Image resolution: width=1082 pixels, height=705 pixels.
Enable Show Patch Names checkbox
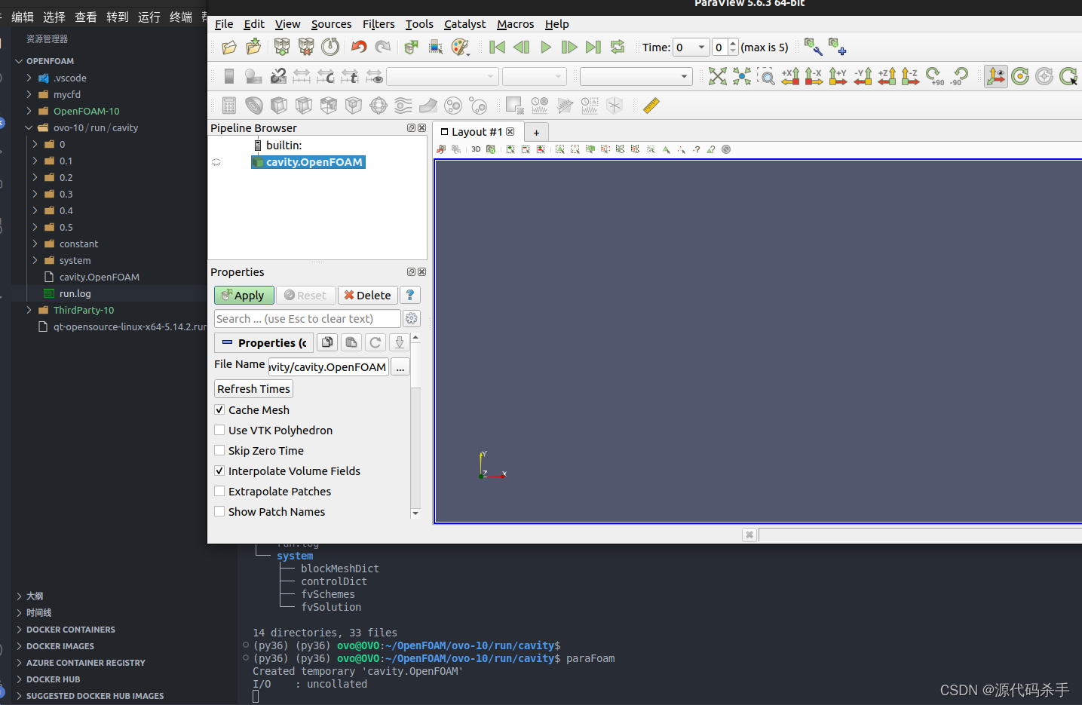(x=219, y=511)
